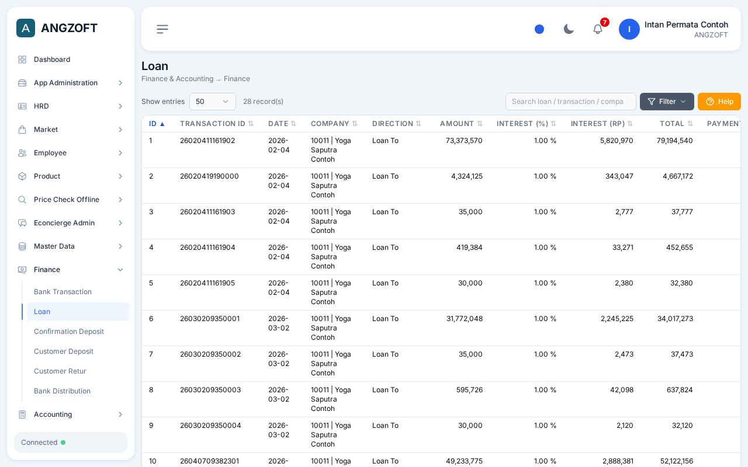Click the Finance & Accounting breadcrumb

[x=177, y=79]
